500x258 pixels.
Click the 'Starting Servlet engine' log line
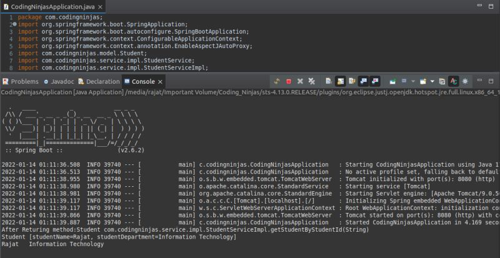pos(251,194)
